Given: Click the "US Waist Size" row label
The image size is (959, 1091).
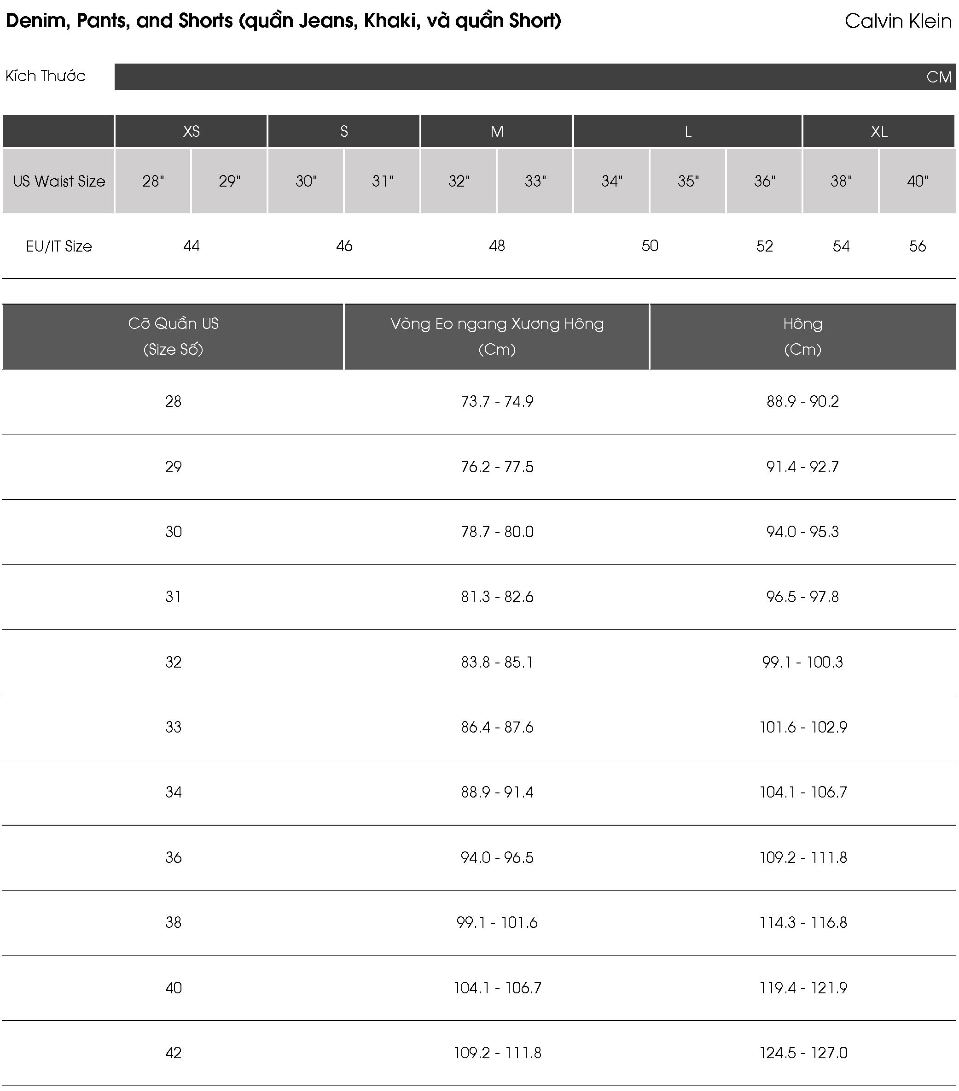Looking at the screenshot, I should pos(58,182).
